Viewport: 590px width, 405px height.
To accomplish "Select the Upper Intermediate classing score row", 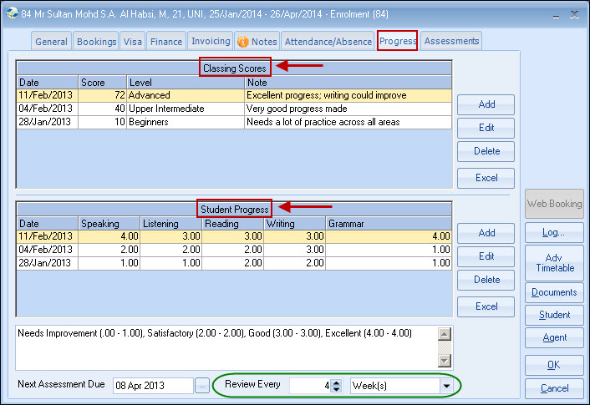I will pyautogui.click(x=185, y=109).
